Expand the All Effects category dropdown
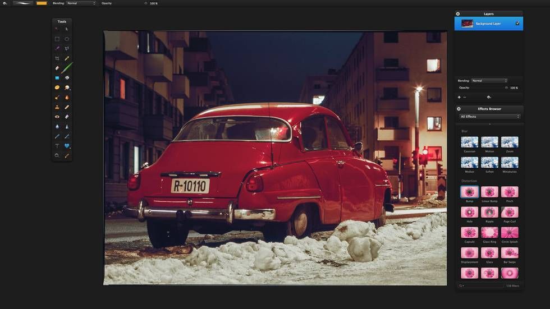Screen dimensions: 550x309 490,117
